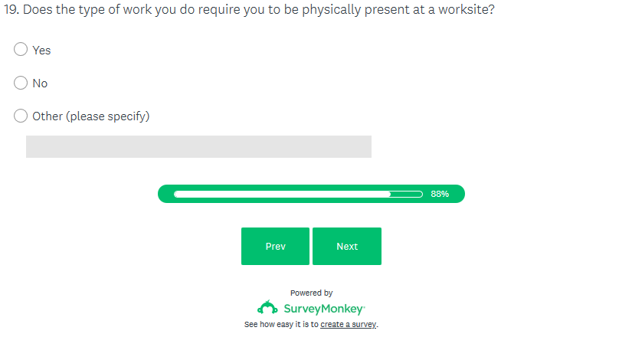This screenshot has width=632, height=347.
Task: Click the "Yes" answer label text
Action: [41, 50]
